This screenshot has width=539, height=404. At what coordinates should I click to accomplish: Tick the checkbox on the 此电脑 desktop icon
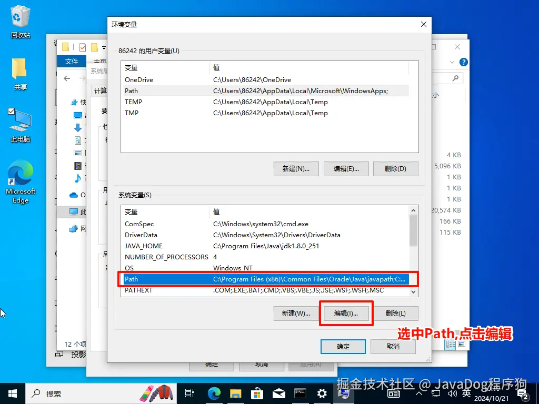11,112
